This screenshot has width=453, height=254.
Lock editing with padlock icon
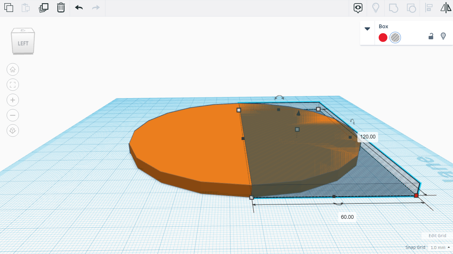tap(431, 36)
